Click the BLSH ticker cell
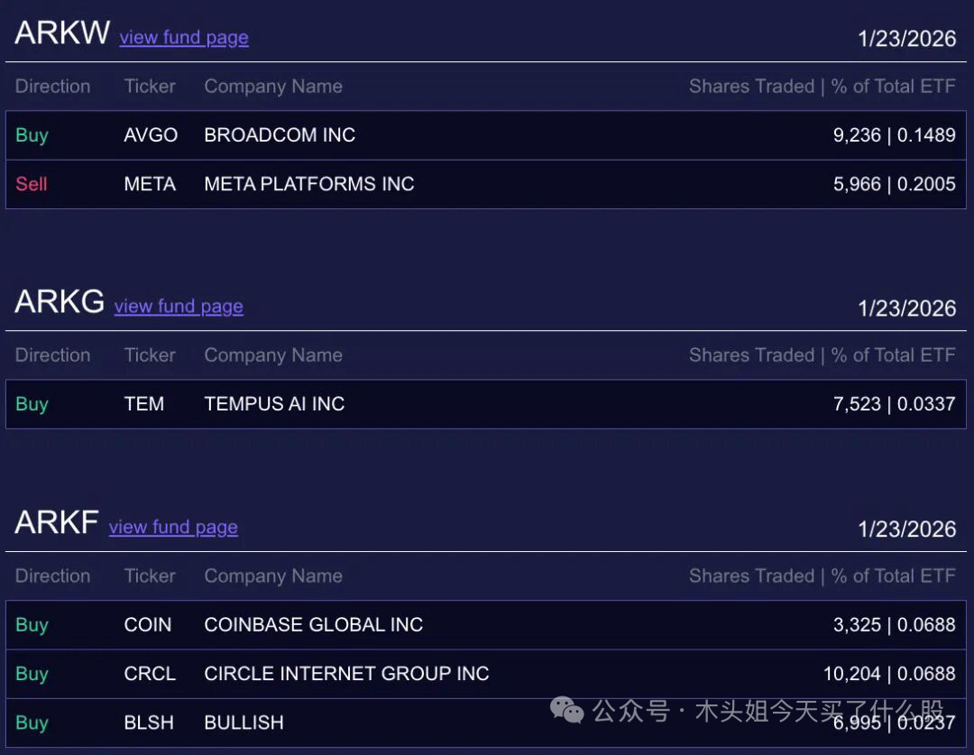 [x=149, y=723]
